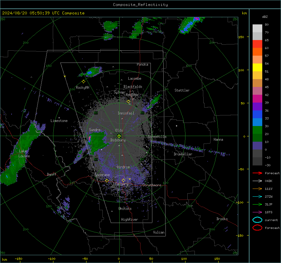Click the yellow diamond marker above Calgary label

[123, 180]
